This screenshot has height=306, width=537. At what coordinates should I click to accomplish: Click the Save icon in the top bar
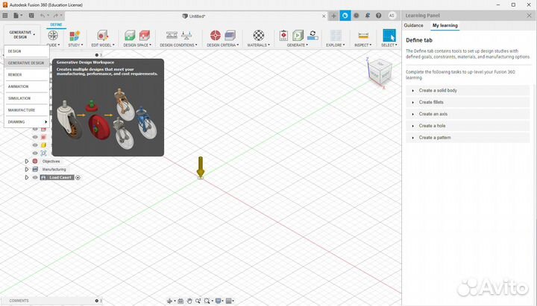coord(31,16)
